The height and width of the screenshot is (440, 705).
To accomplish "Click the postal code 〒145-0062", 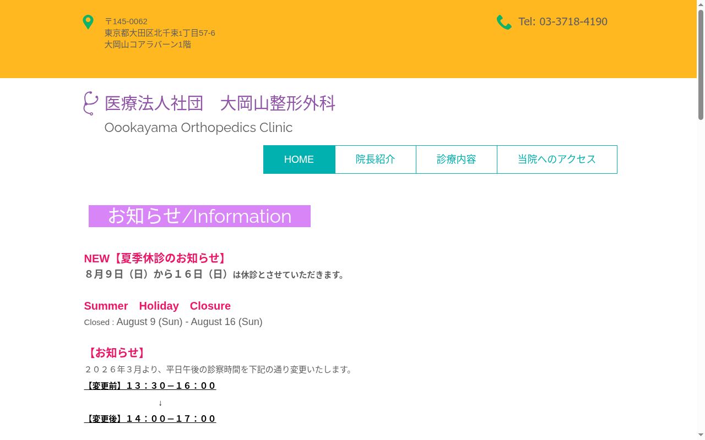I will click(x=126, y=21).
